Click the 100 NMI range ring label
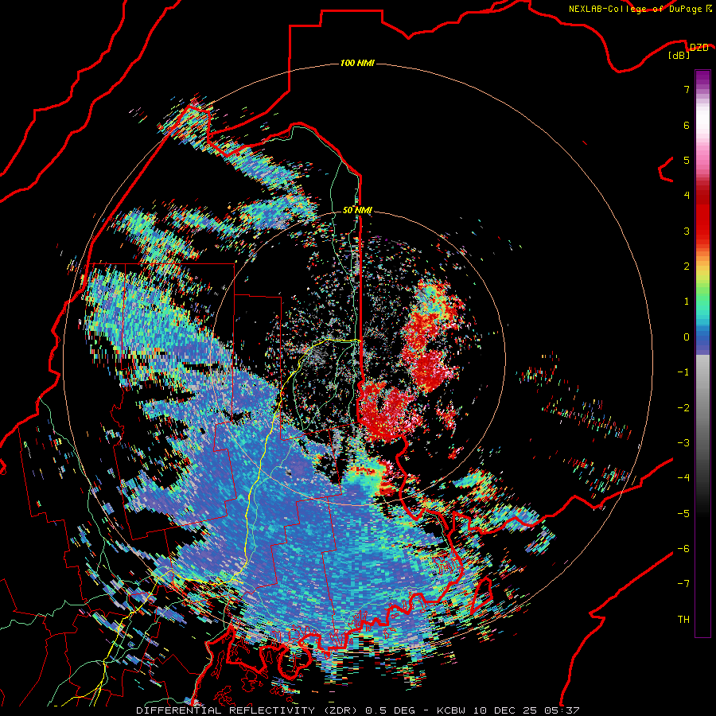 pos(357,63)
